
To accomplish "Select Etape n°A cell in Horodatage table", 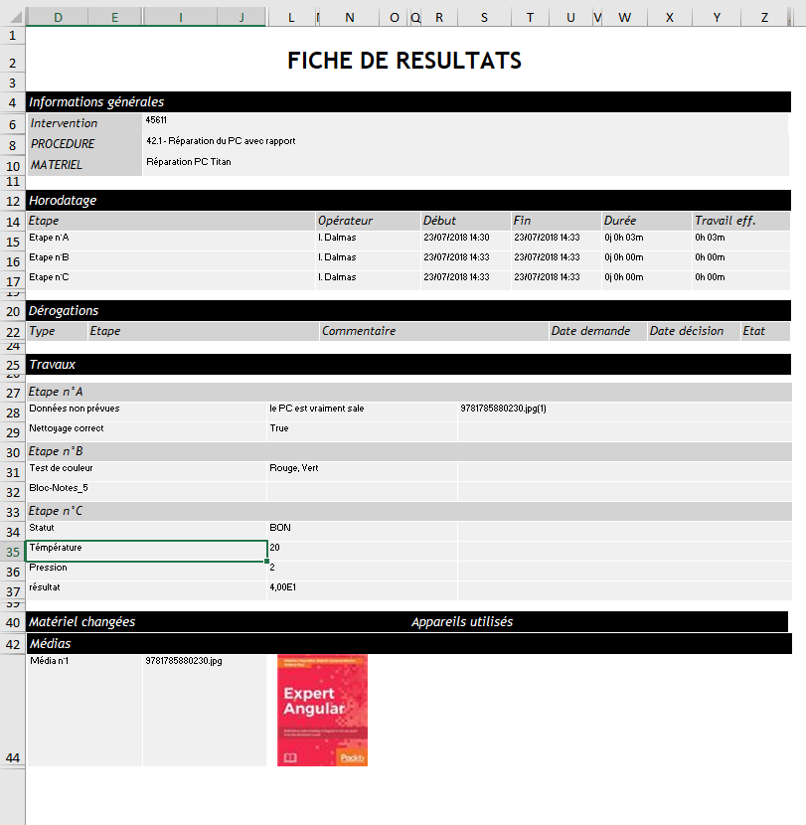I will (x=171, y=241).
